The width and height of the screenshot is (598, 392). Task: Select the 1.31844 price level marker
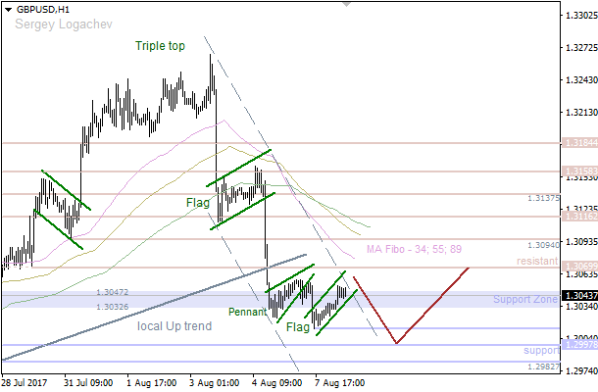[x=578, y=143]
